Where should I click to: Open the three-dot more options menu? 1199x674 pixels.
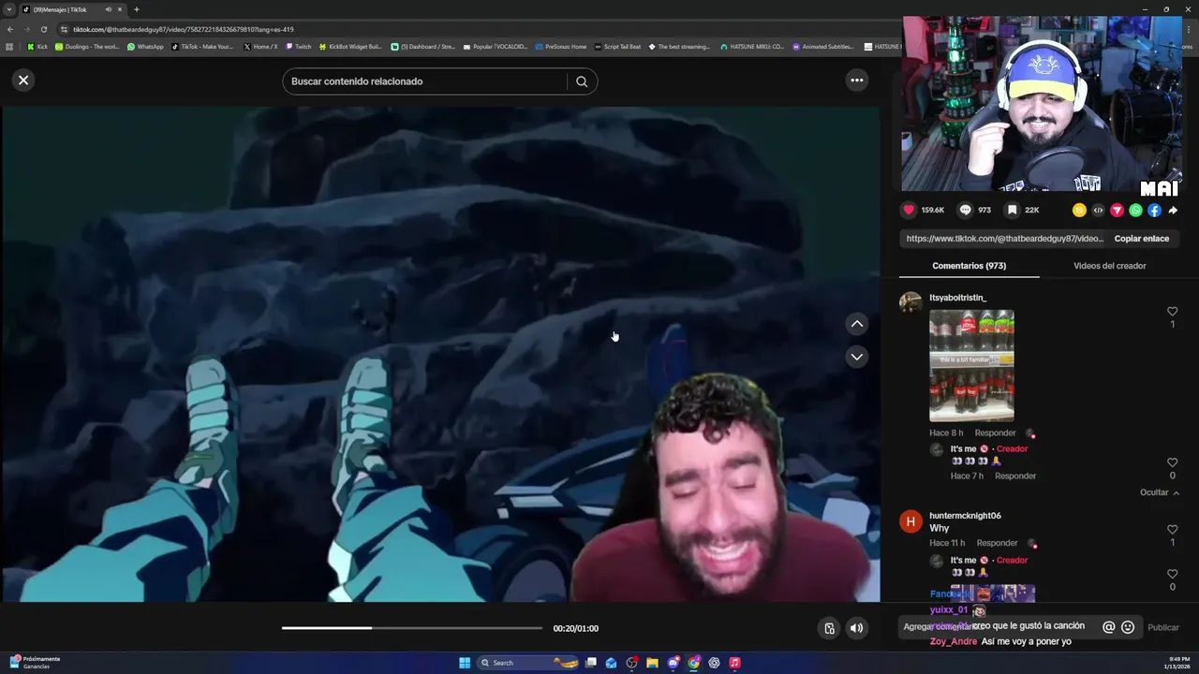pyautogui.click(x=856, y=81)
